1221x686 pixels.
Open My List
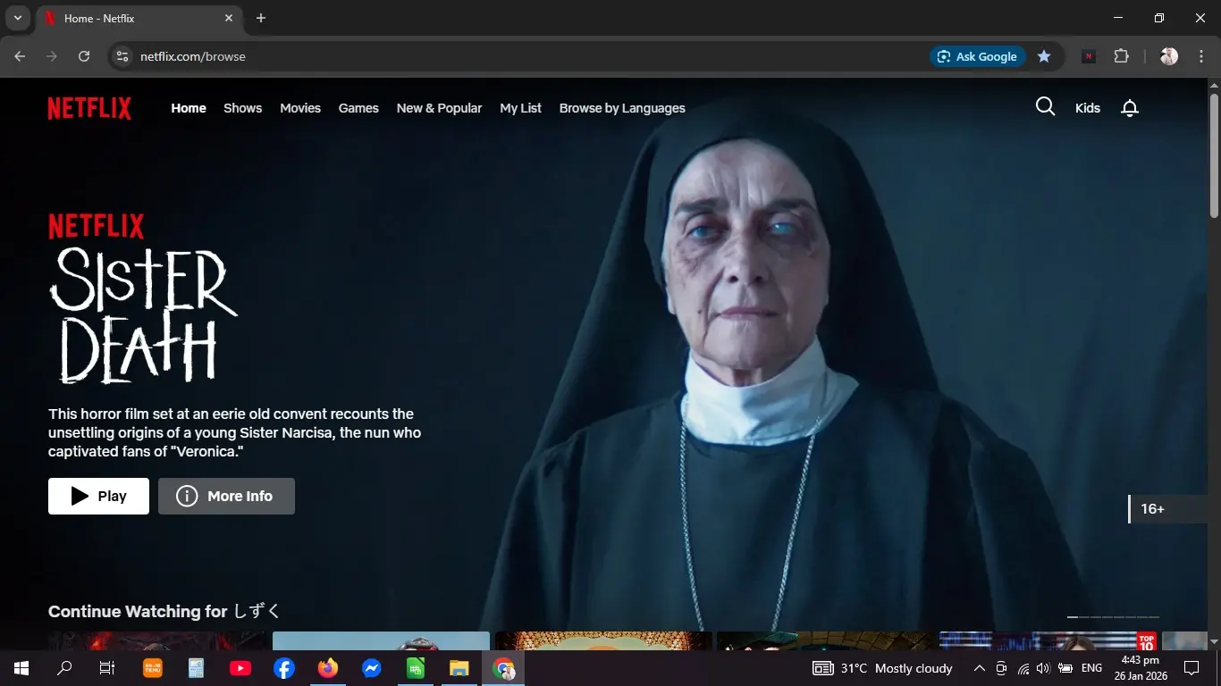521,108
